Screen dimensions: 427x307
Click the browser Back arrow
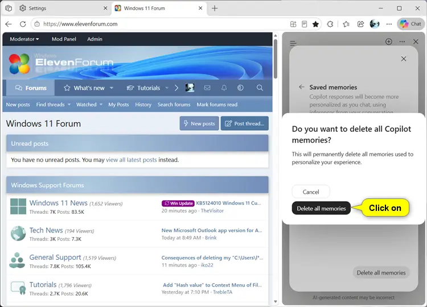(9, 24)
